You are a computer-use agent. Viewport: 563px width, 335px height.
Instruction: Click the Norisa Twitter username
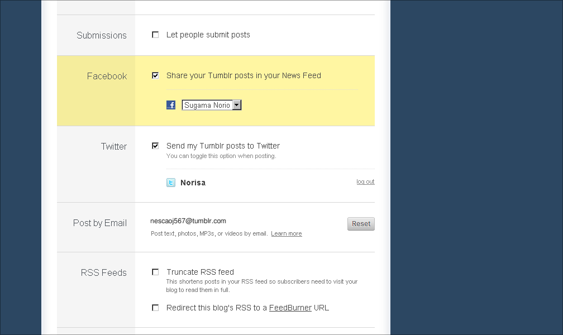click(193, 183)
